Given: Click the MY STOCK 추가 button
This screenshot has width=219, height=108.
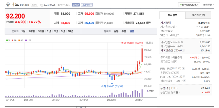Looking at the screenshot, I should (x=189, y=5).
